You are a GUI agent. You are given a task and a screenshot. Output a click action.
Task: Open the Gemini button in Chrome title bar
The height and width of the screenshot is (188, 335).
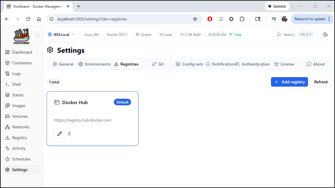coord(277,6)
